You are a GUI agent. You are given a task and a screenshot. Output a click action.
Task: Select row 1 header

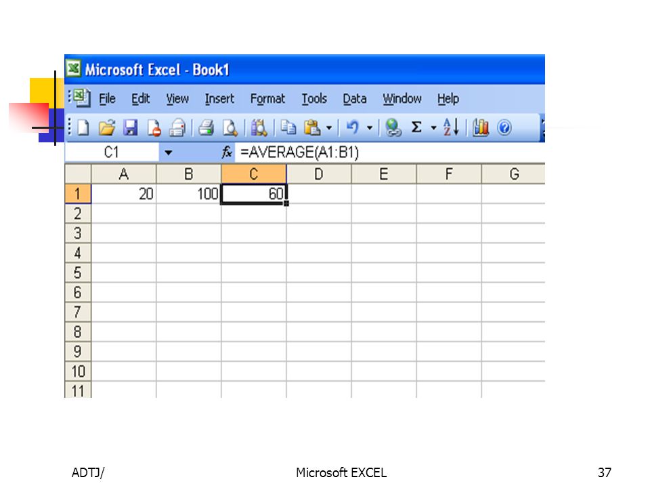point(78,194)
